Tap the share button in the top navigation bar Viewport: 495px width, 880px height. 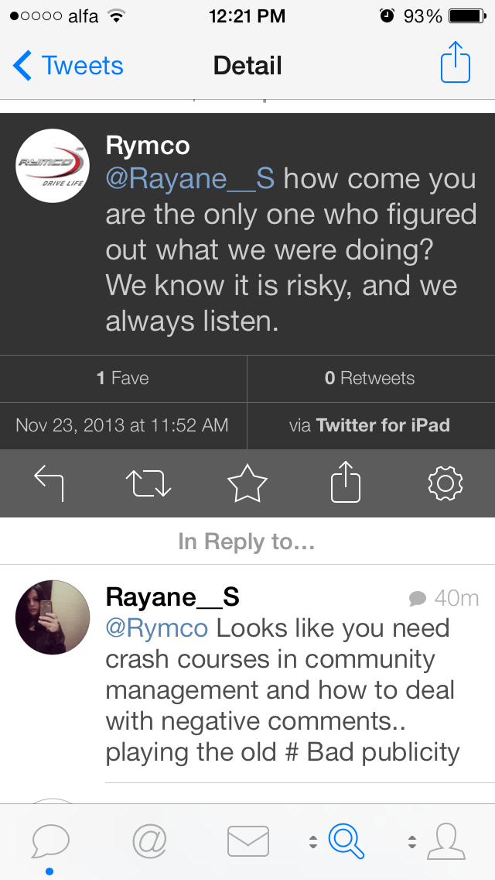point(456,65)
